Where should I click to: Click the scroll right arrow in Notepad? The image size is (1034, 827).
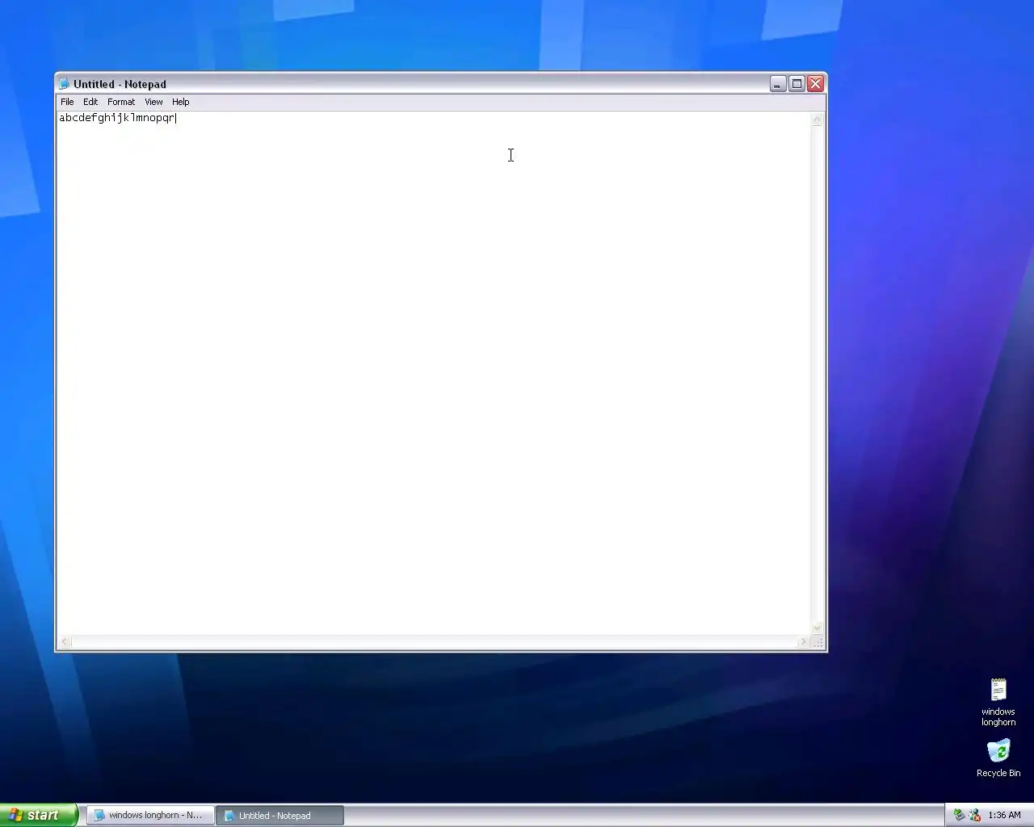click(x=803, y=642)
